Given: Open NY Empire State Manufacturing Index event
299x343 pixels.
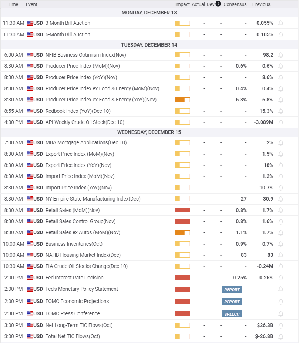Looking at the screenshot, I should pos(93,199).
